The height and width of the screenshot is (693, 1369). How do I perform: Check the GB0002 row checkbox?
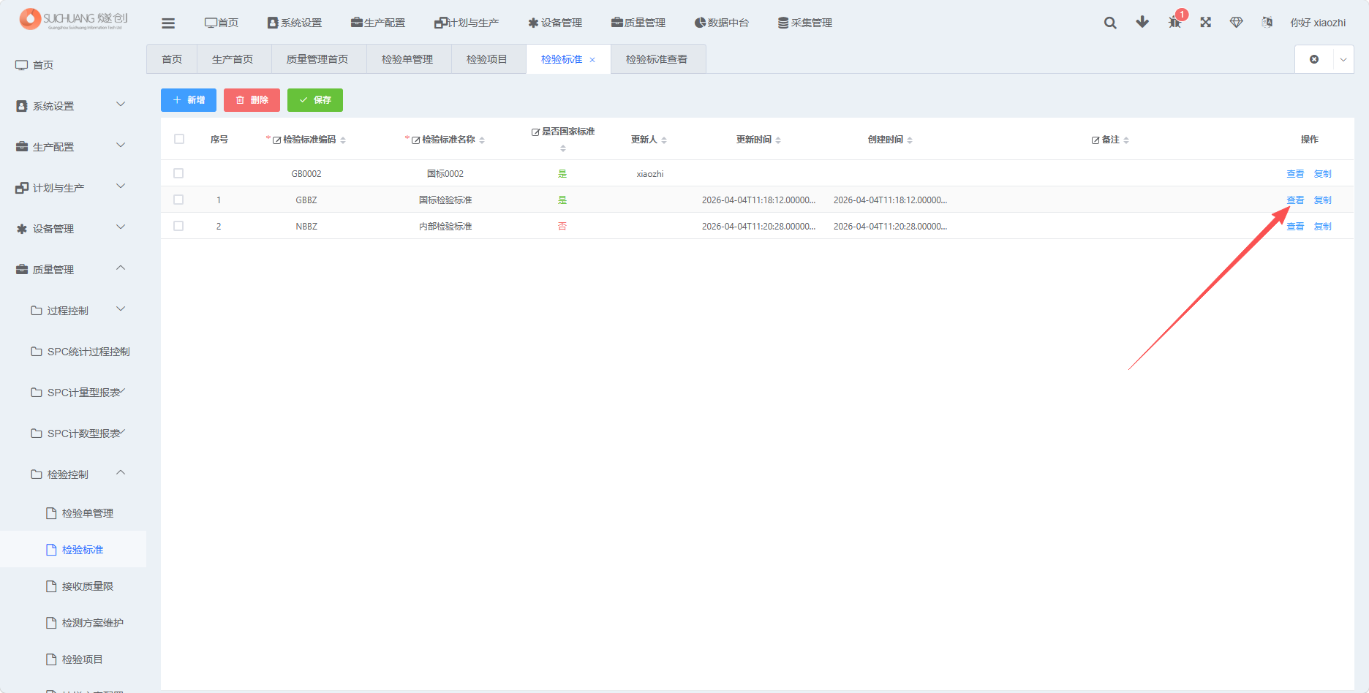(178, 173)
